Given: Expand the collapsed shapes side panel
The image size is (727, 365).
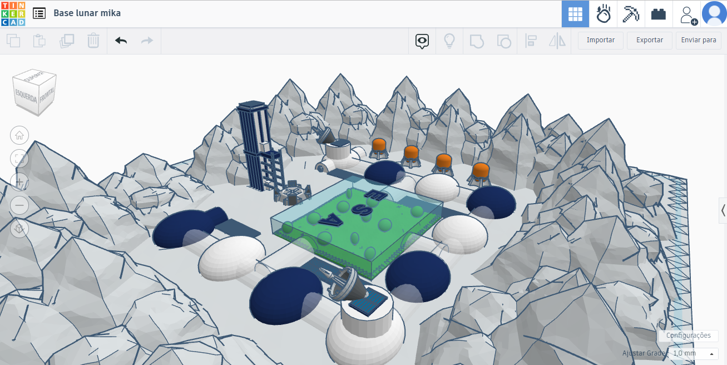Looking at the screenshot, I should point(723,210).
